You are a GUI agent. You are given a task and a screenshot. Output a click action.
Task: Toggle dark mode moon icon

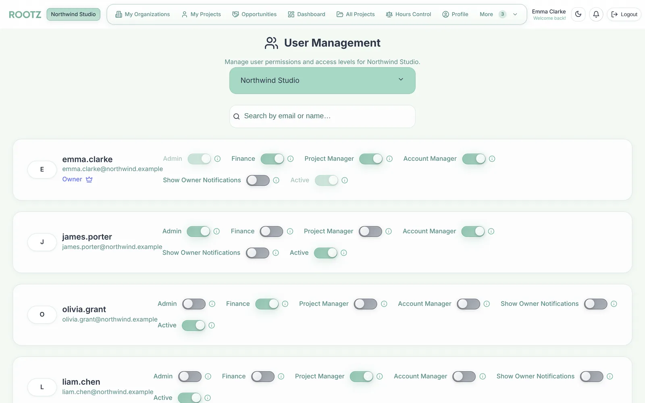(x=578, y=14)
